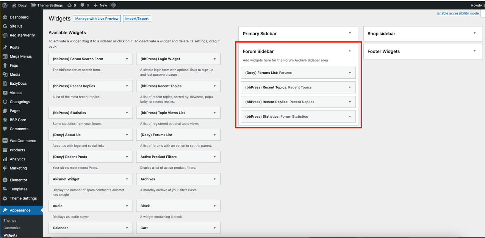
Task: Click the Site Kit G icon
Action: coord(5,26)
